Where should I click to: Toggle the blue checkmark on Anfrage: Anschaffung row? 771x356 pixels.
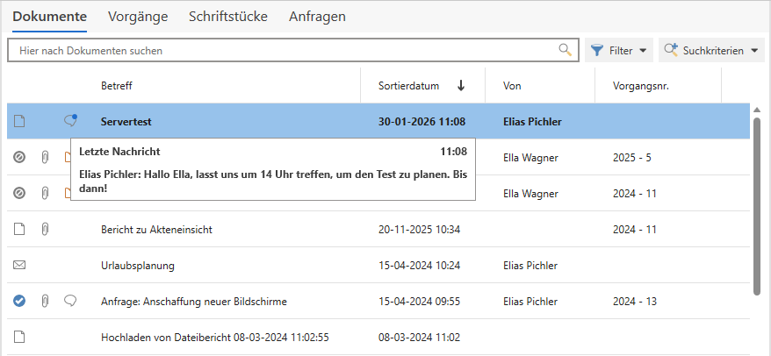coord(19,301)
